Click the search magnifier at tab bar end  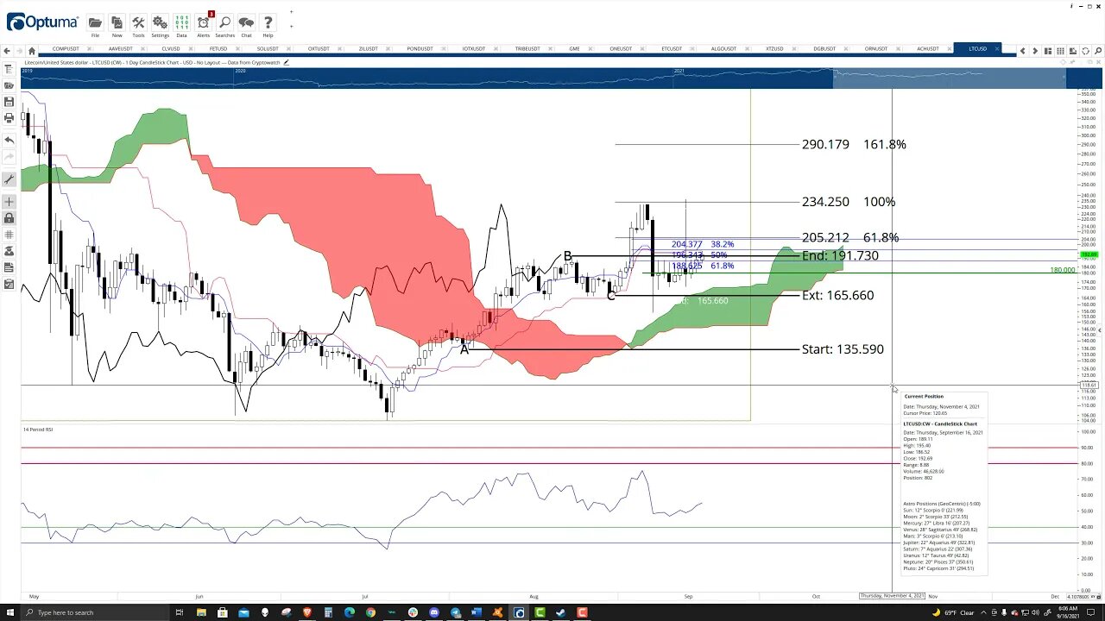point(1097,51)
